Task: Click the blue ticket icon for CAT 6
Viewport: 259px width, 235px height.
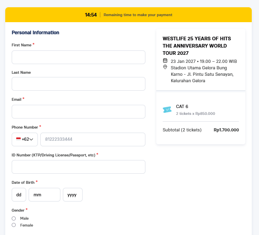Action: pyautogui.click(x=167, y=110)
